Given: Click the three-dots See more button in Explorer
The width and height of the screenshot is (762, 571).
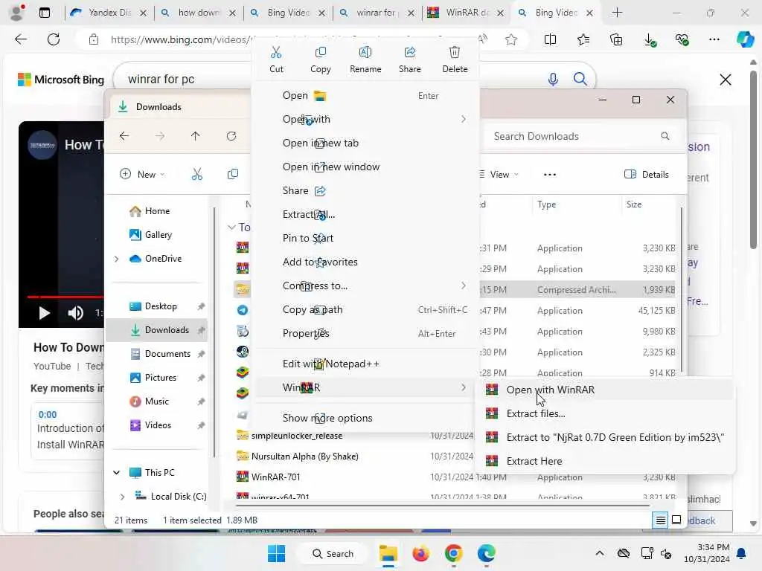Looking at the screenshot, I should [550, 174].
